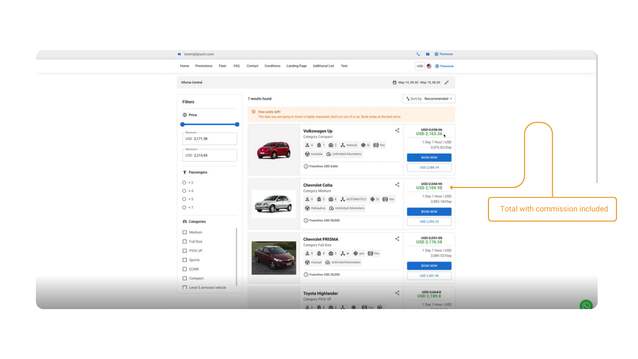Screen dimensions: 638x359
Task: Click the share icon on Chevrolet PRISMA
Action: (397, 239)
